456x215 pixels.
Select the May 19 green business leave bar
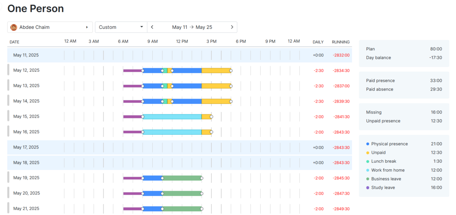click(182, 178)
